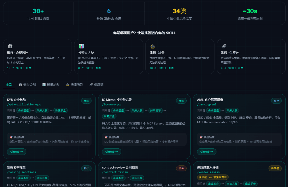Click 知产引擎 chip in IC Memo card
The image size is (288, 187).
(x=155, y=111)
